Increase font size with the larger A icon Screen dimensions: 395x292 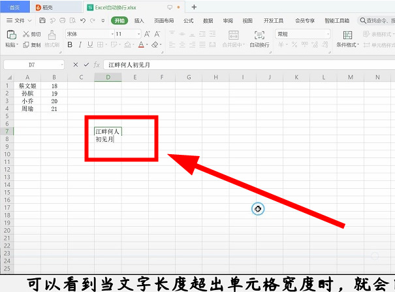click(147, 34)
